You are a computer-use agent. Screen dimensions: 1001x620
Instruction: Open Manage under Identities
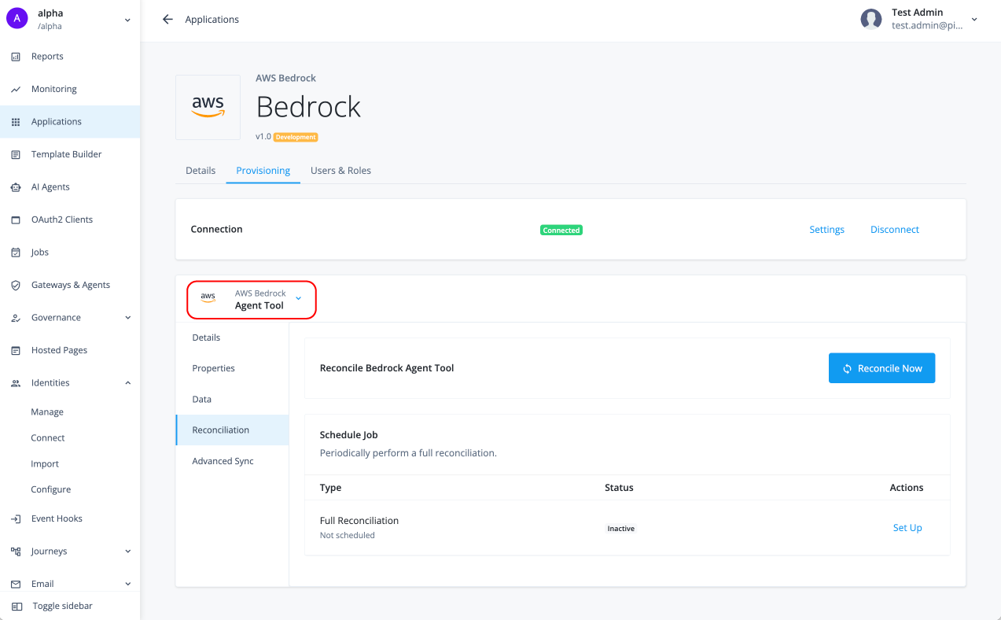click(x=47, y=412)
